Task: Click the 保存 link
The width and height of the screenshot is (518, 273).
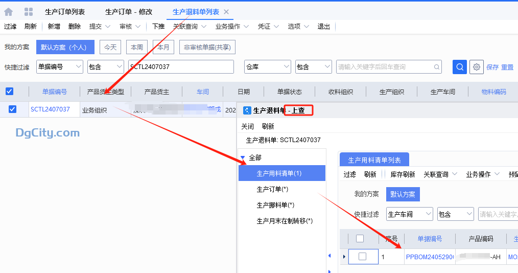Action: 492,67
